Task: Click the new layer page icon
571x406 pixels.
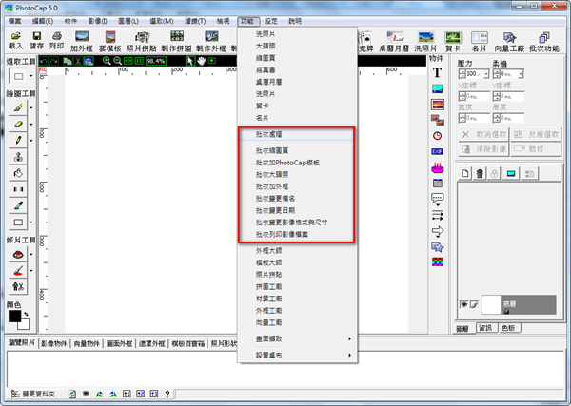Action: tap(465, 173)
